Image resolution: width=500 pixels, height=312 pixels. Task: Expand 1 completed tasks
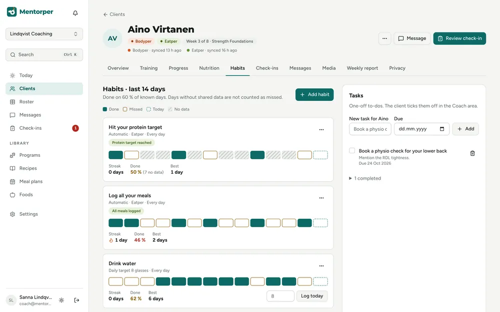coord(365,178)
